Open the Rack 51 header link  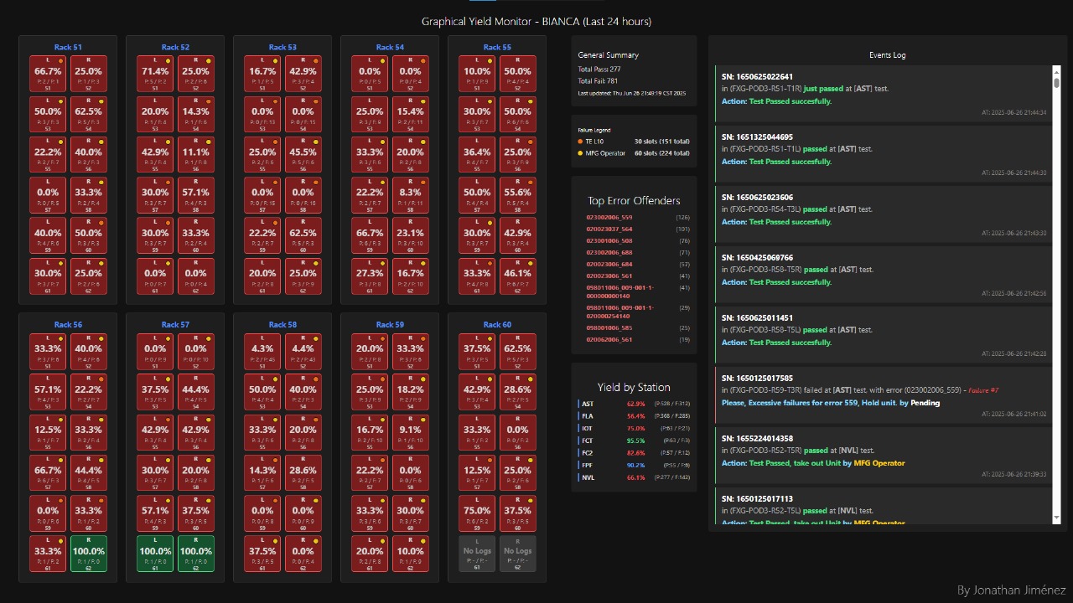tap(68, 48)
